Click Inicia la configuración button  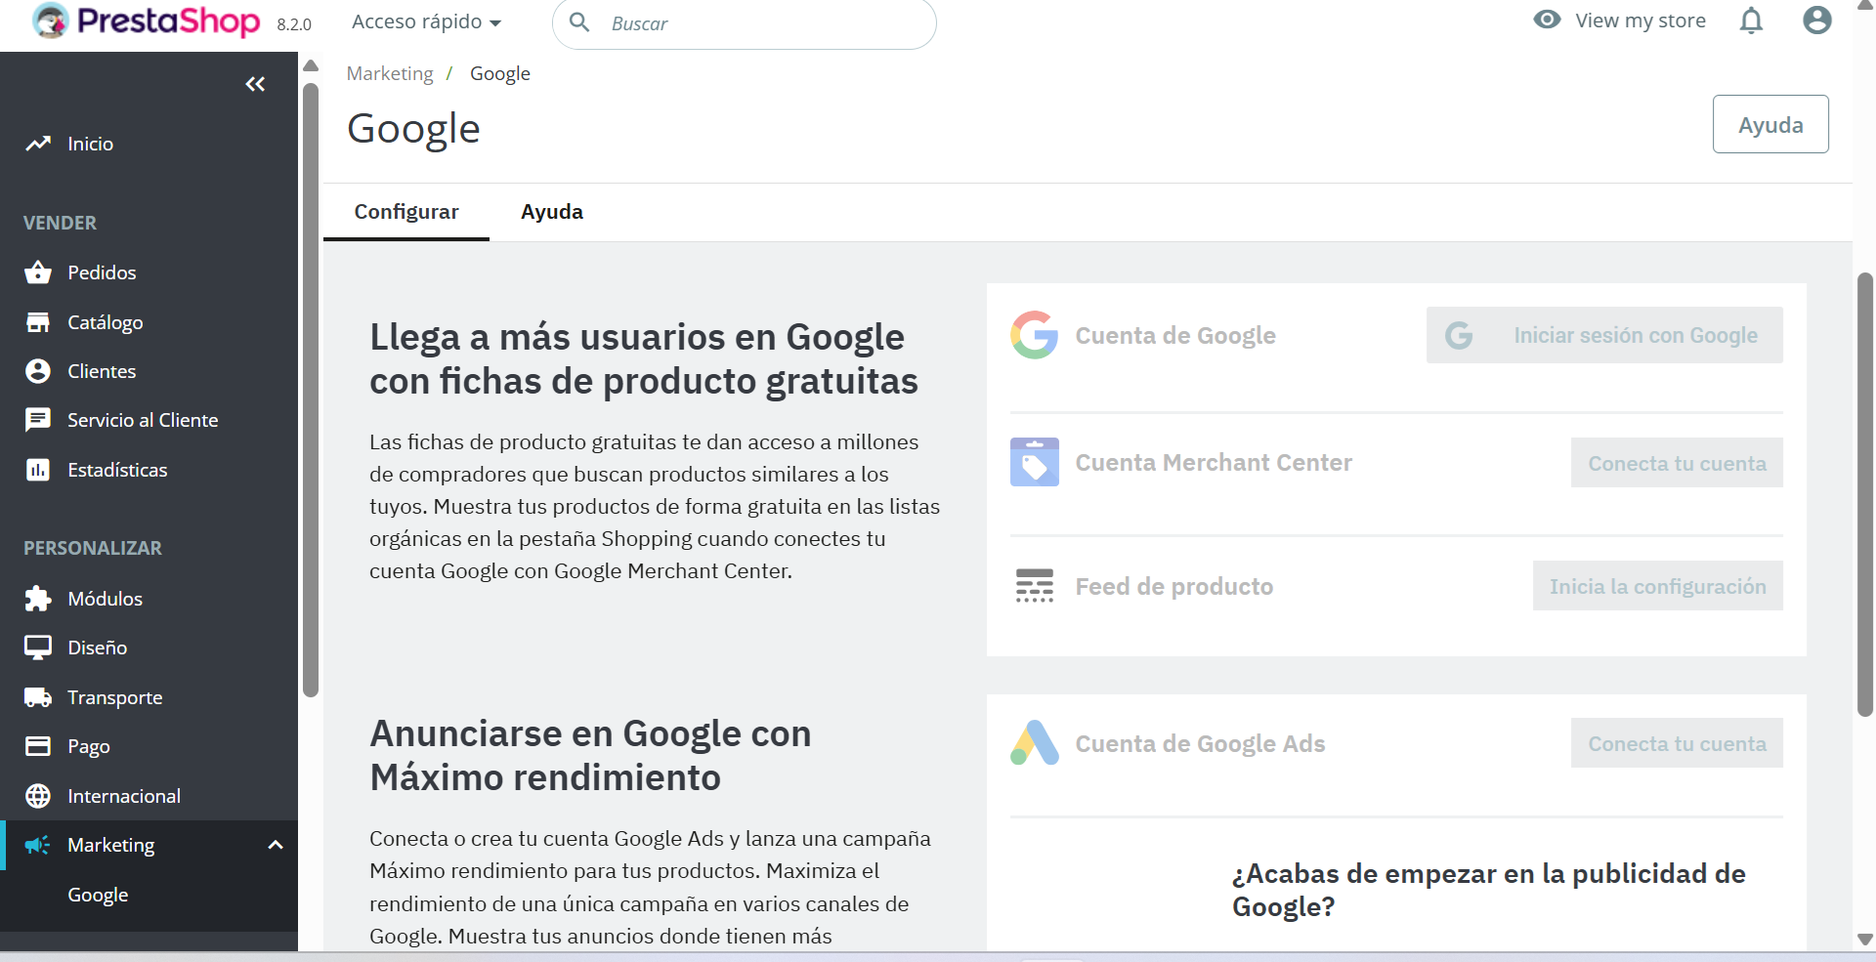(x=1657, y=586)
